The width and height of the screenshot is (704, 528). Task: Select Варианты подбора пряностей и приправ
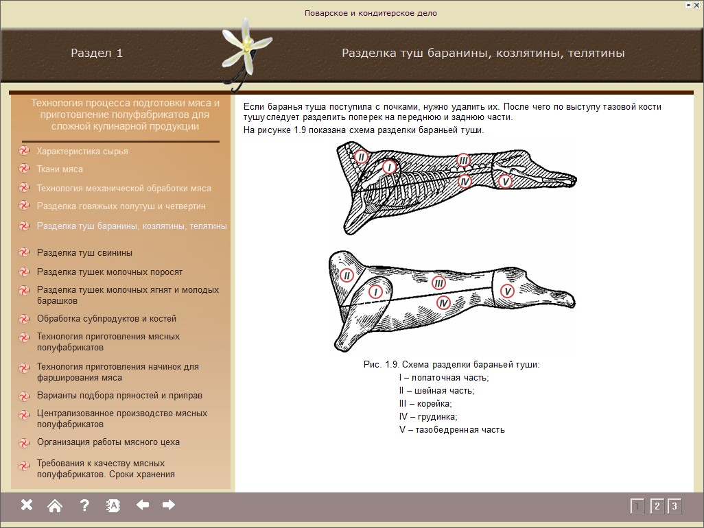click(119, 396)
